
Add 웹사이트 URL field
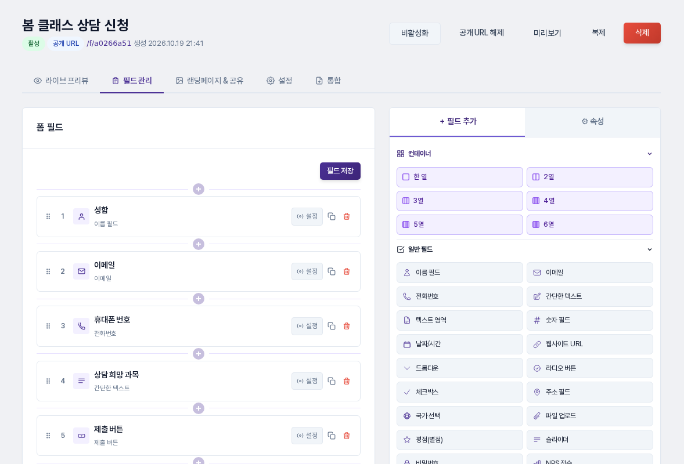pos(590,344)
